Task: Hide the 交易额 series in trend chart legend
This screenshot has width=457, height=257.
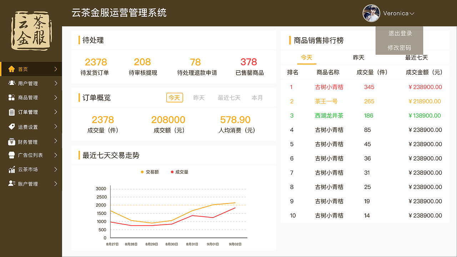Action: [x=150, y=171]
